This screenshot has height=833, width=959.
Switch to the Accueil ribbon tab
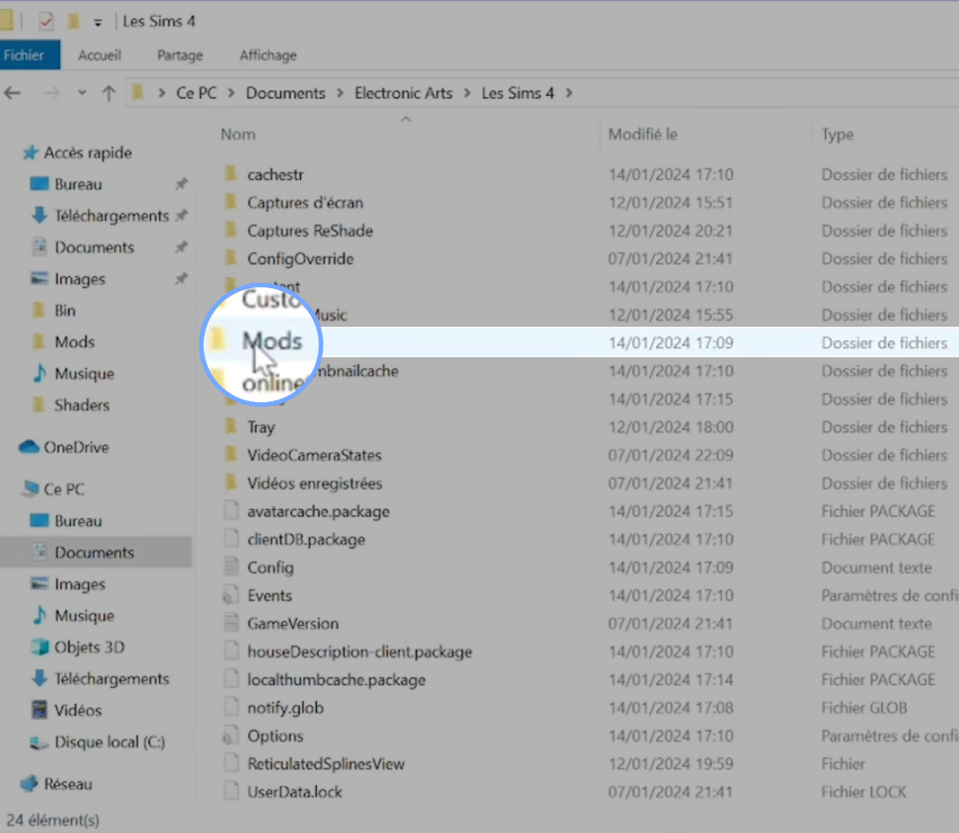(x=99, y=55)
